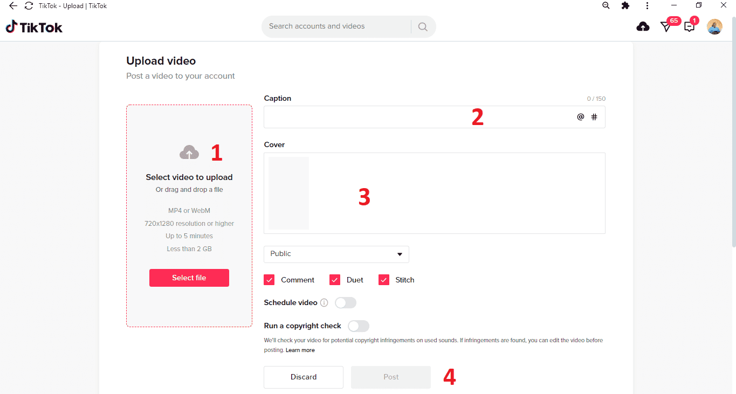Open the Learn more link
The width and height of the screenshot is (736, 394).
point(300,350)
